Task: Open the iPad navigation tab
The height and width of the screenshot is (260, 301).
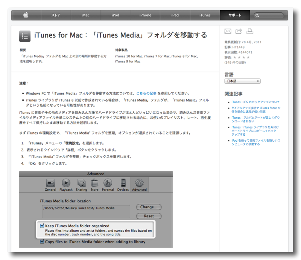Action: click(175, 15)
